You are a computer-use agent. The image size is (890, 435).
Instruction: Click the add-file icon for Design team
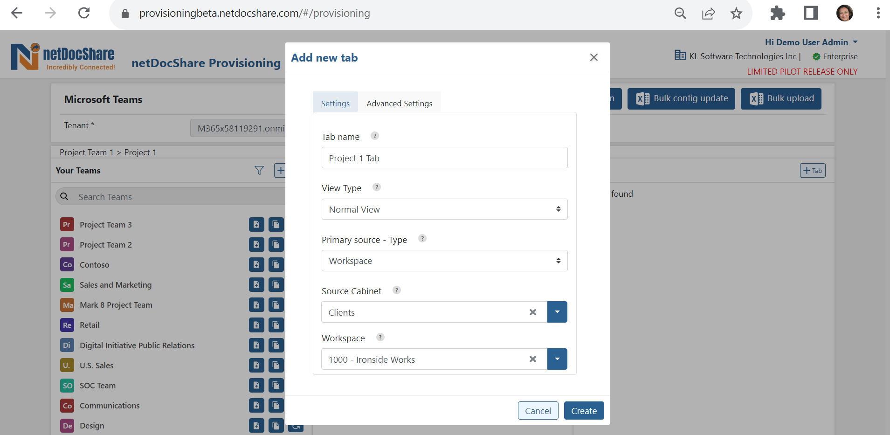point(256,425)
